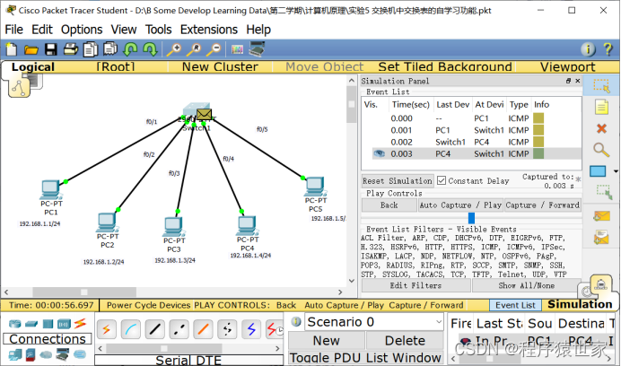Open the Scenario 0 dropdown
The width and height of the screenshot is (621, 366).
pyautogui.click(x=374, y=322)
